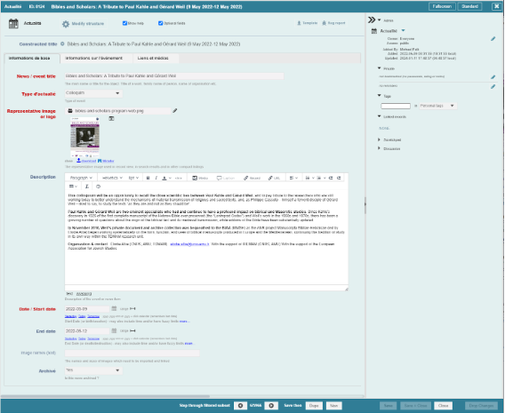Viewport: 505px width, 413px height.
Task: Click the small icon beside image thumbnail
Action: [111, 119]
